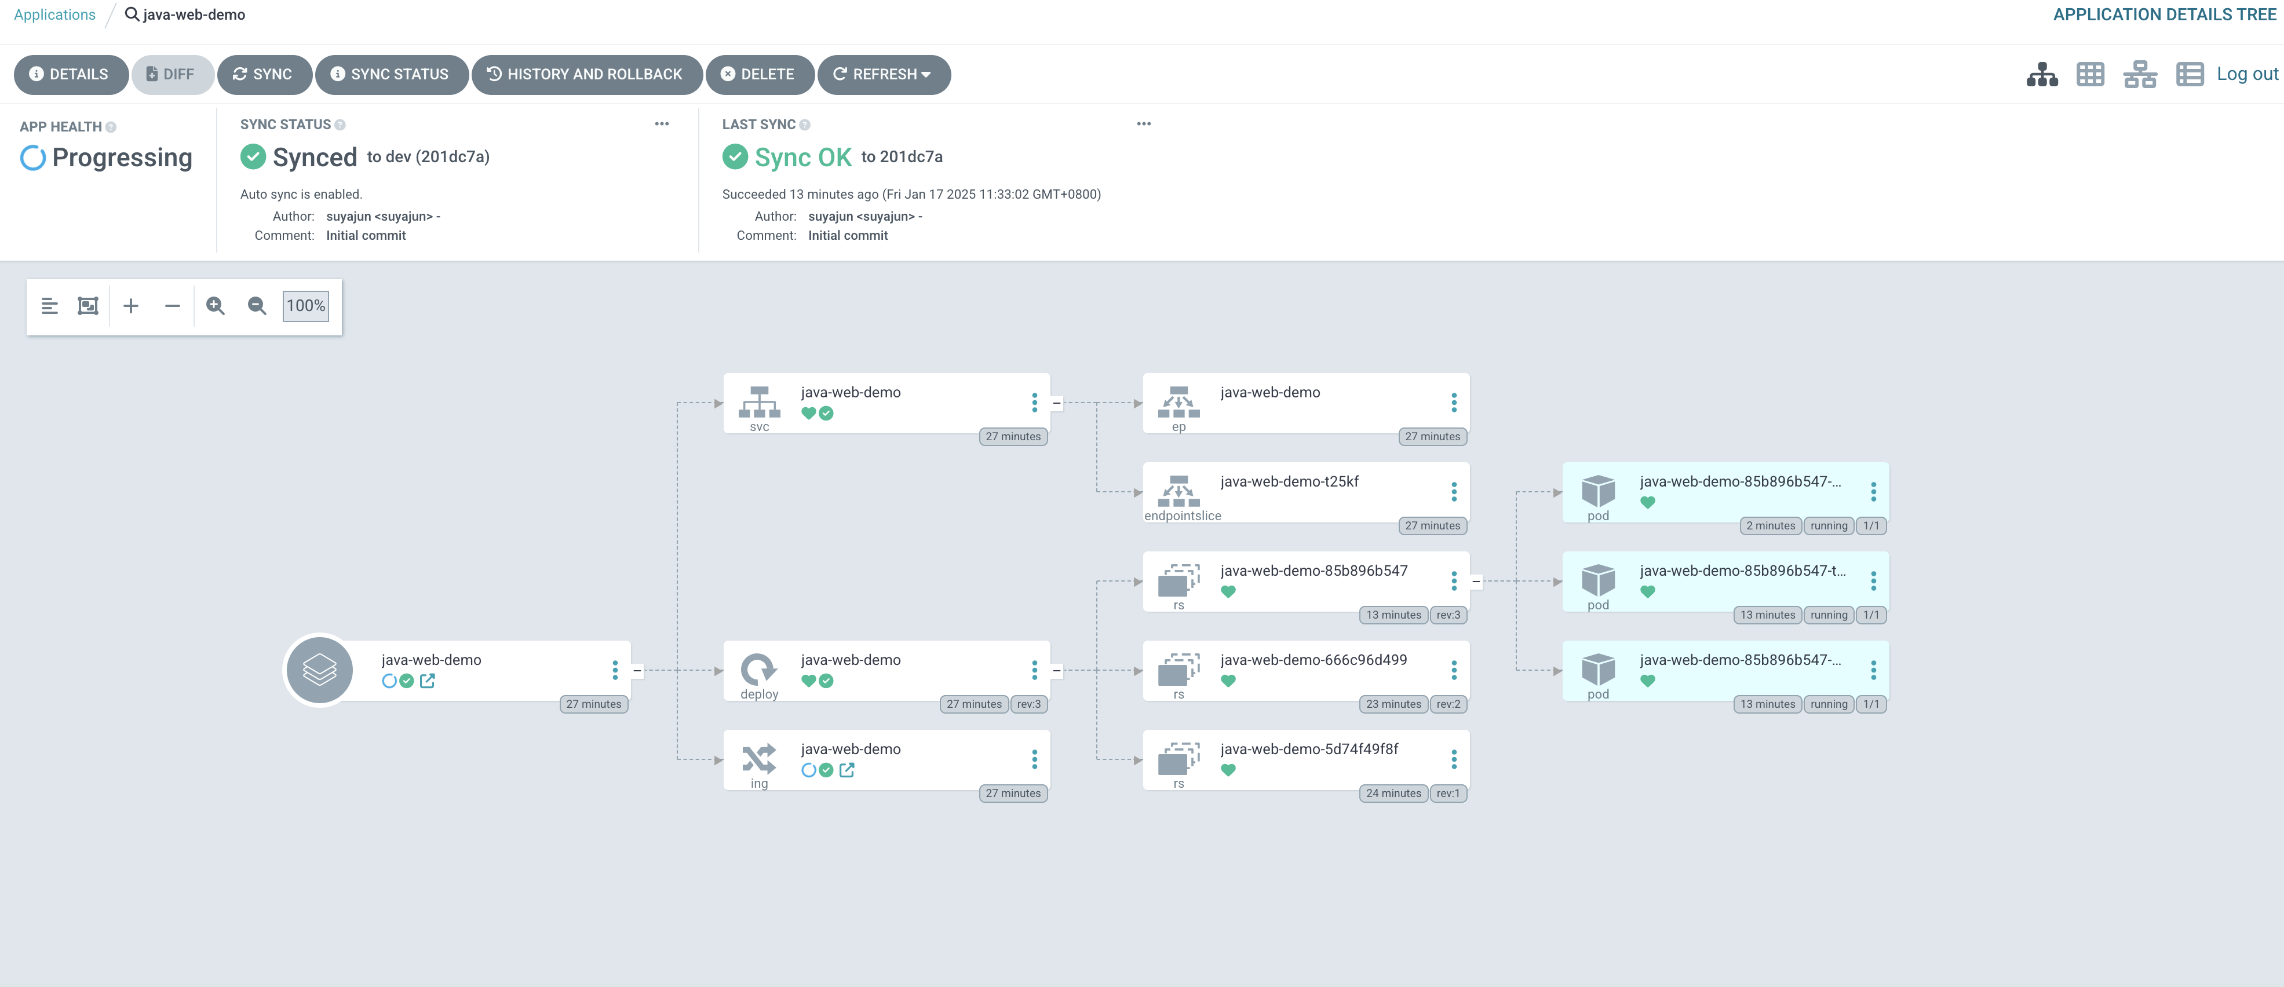Open external link icon on ing node
This screenshot has width=2284, height=987.
coord(847,770)
